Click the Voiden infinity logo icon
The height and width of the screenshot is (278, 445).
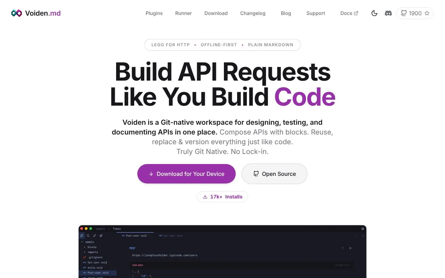click(x=16, y=13)
